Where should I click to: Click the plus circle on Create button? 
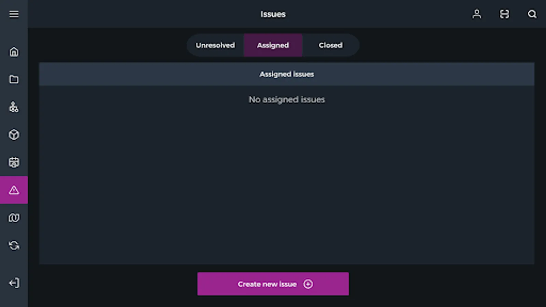pos(308,284)
